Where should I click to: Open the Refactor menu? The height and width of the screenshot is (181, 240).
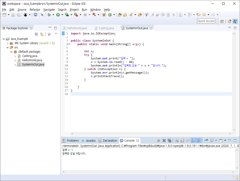35,10
